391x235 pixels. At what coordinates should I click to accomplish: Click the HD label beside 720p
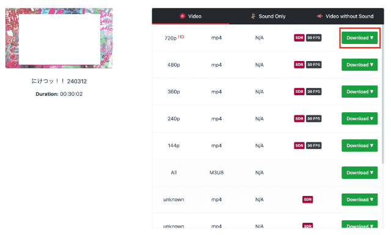(x=181, y=37)
